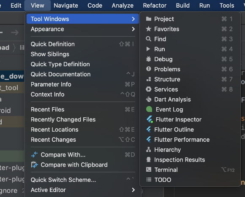Viewport: 245px width, 197px height.
Task: Click the Flutter Inspector logo icon
Action: tap(150, 119)
